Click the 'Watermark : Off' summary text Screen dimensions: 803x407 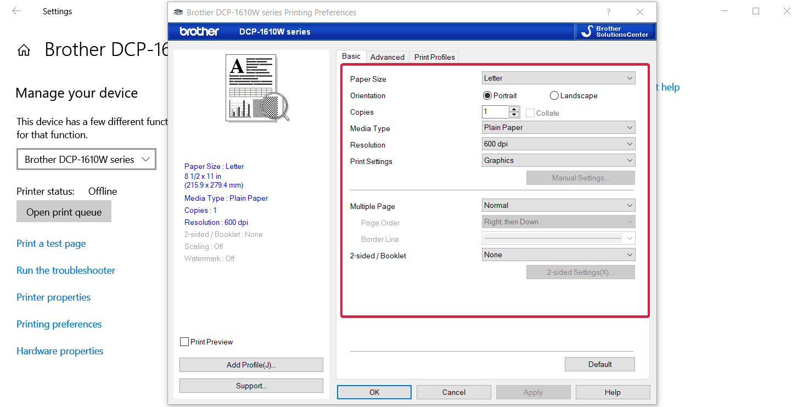[210, 258]
